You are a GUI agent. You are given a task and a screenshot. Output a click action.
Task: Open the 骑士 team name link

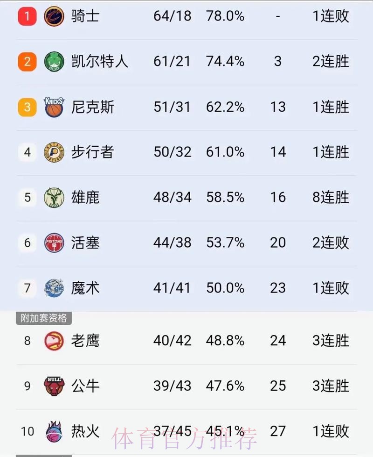pyautogui.click(x=84, y=16)
